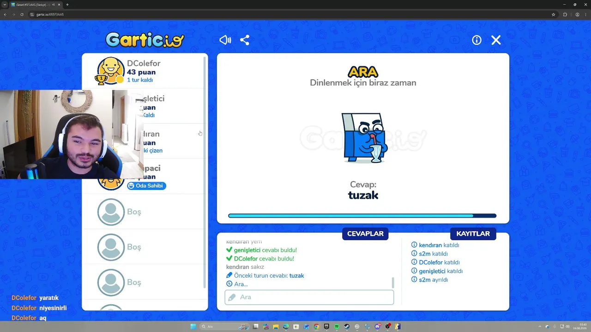Click the 'DColefor cevabı buldu!' message
591x332 pixels.
tap(260, 259)
